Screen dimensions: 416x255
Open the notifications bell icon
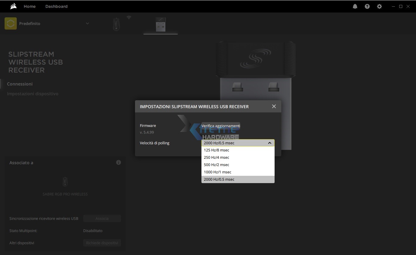[x=355, y=6]
